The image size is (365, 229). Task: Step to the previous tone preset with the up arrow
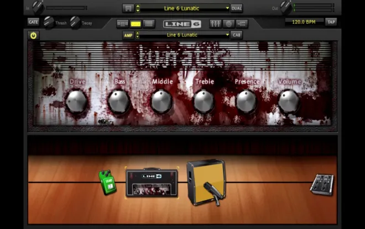[x=138, y=6]
